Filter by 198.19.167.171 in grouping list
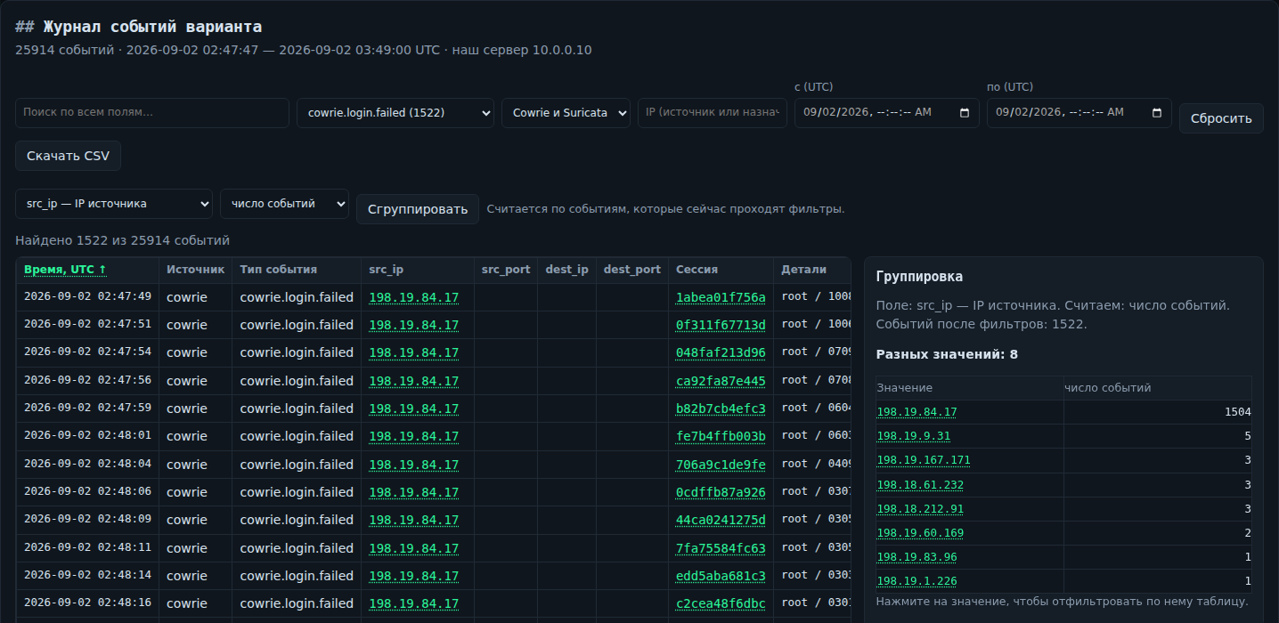Screen dimensions: 1279x623 coord(924,460)
